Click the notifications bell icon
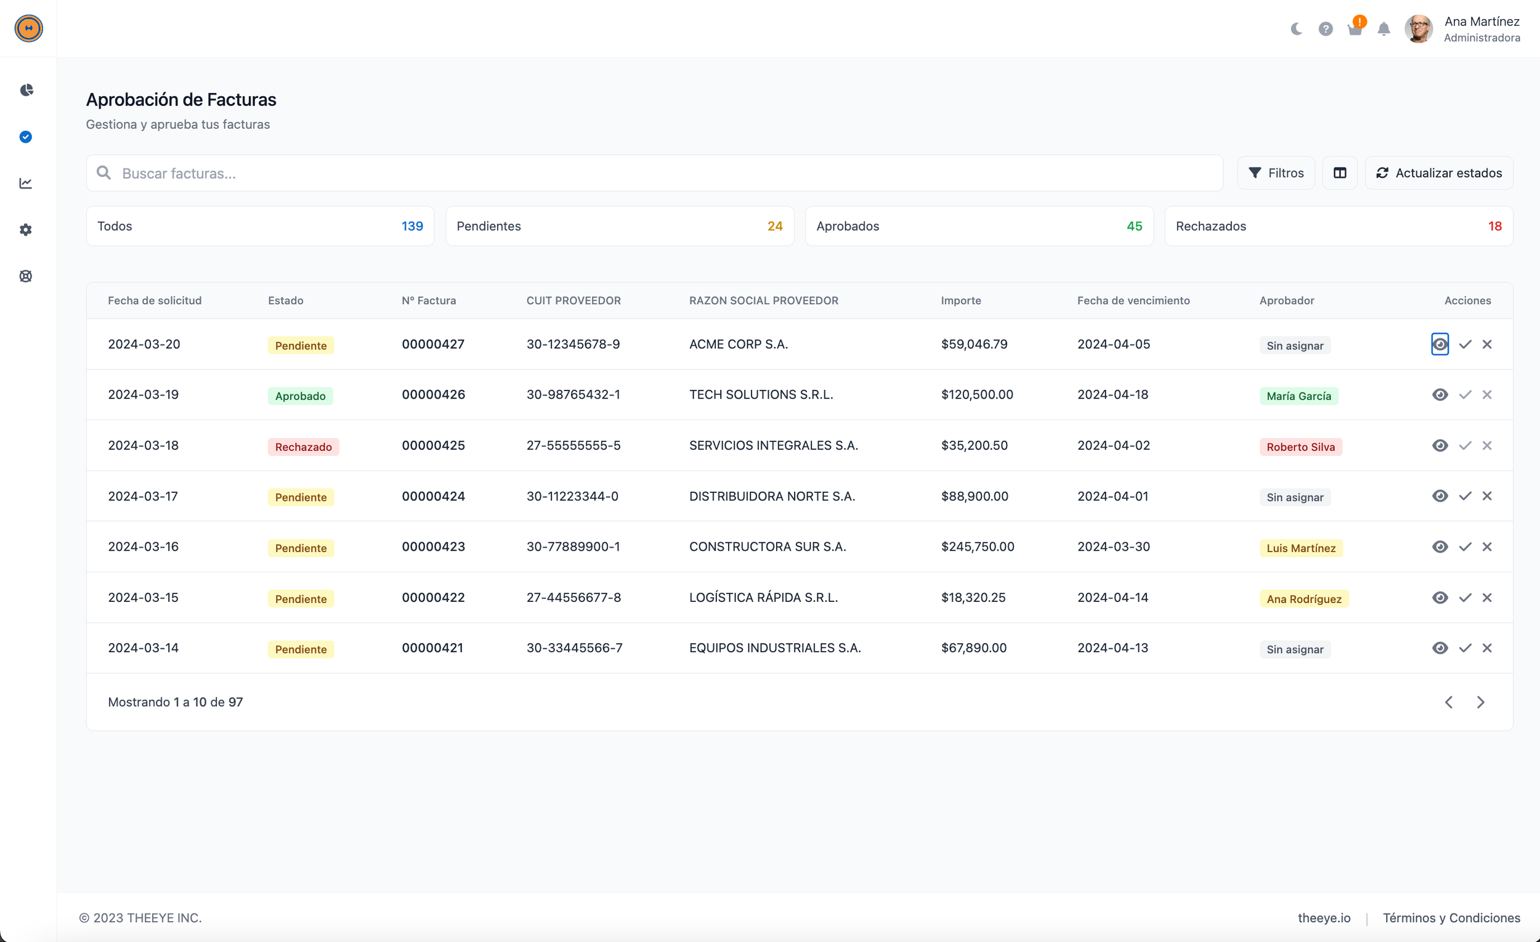Screen dimensions: 1540x942 coord(1384,30)
